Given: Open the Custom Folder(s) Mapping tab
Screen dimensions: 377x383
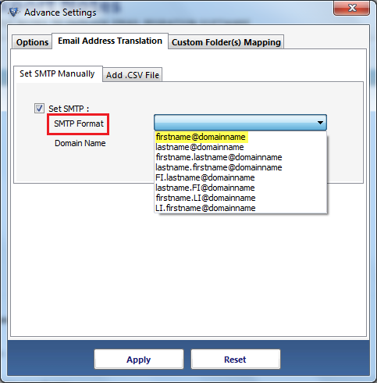Looking at the screenshot, I should (x=226, y=42).
